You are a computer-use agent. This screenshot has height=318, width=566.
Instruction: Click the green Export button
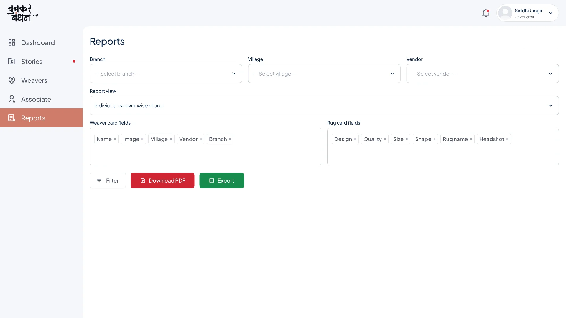click(222, 180)
